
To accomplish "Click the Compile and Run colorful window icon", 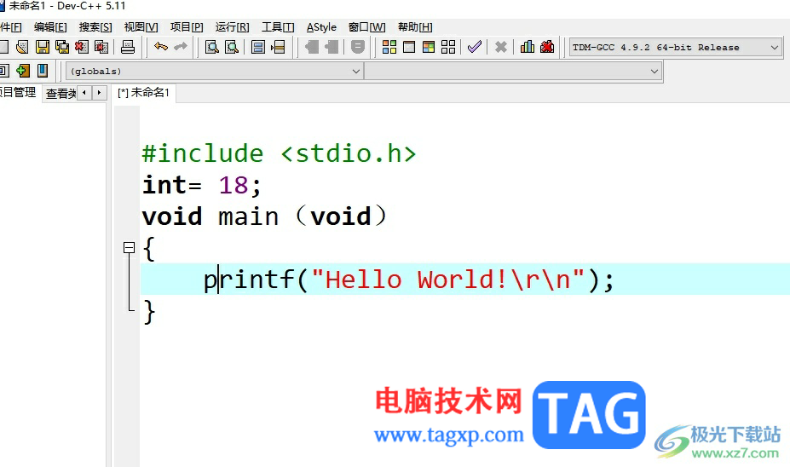I will pyautogui.click(x=429, y=48).
